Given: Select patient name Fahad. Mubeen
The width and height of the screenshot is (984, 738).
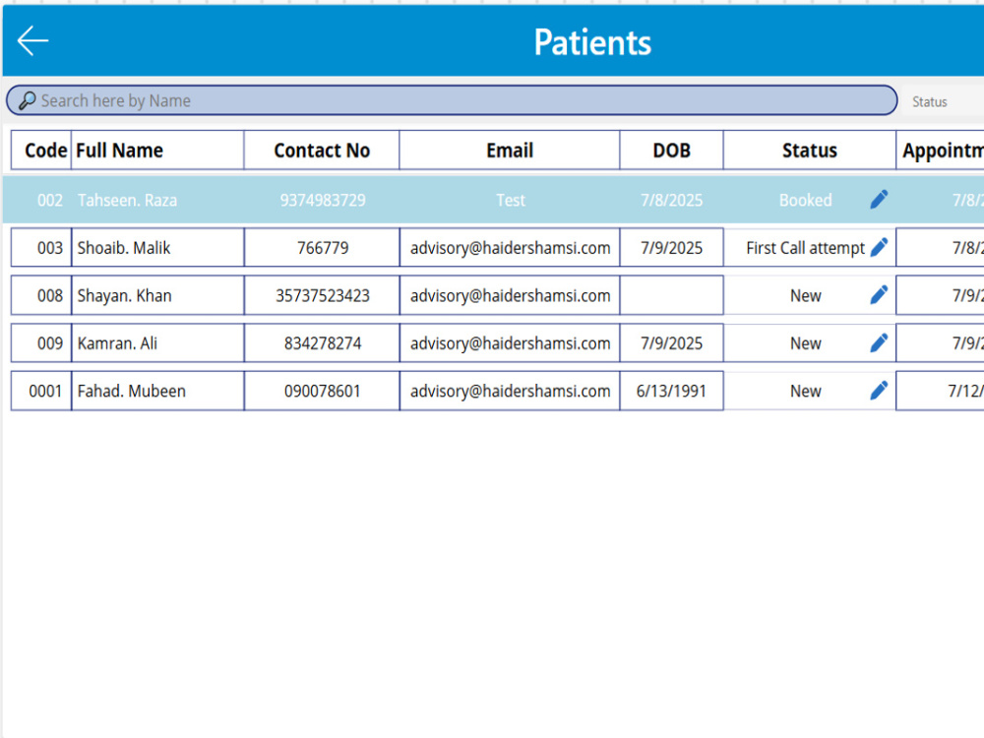Looking at the screenshot, I should click(131, 391).
